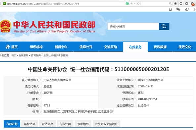Click the browser search magnifier icon
The height and width of the screenshot is (130, 196).
(x=170, y=4)
